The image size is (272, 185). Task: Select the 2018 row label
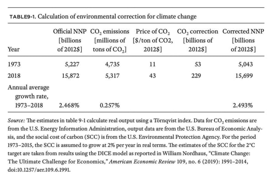pos(14,76)
